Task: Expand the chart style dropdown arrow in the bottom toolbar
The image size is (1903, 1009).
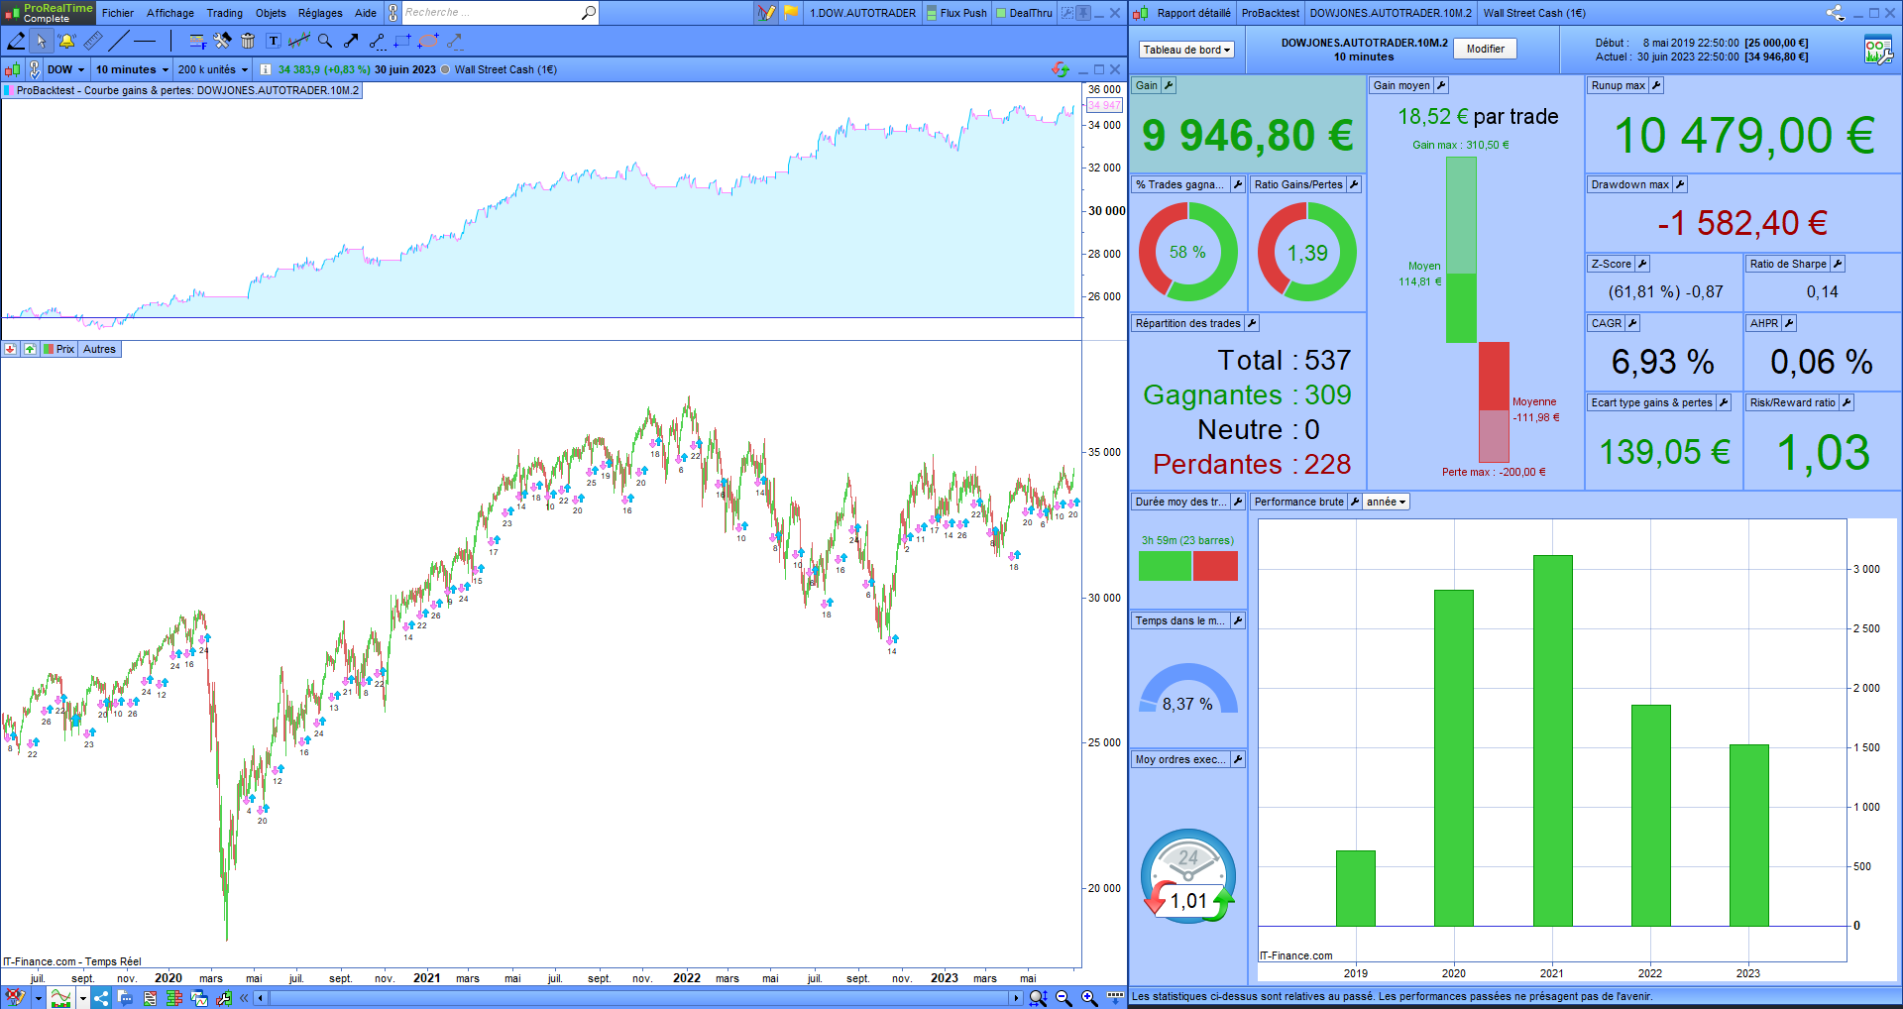Action: click(83, 998)
